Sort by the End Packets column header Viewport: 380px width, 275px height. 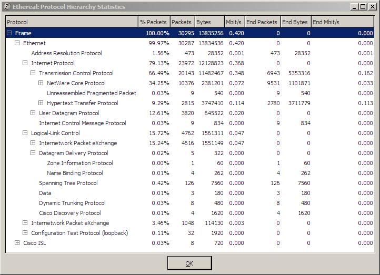tap(263, 22)
